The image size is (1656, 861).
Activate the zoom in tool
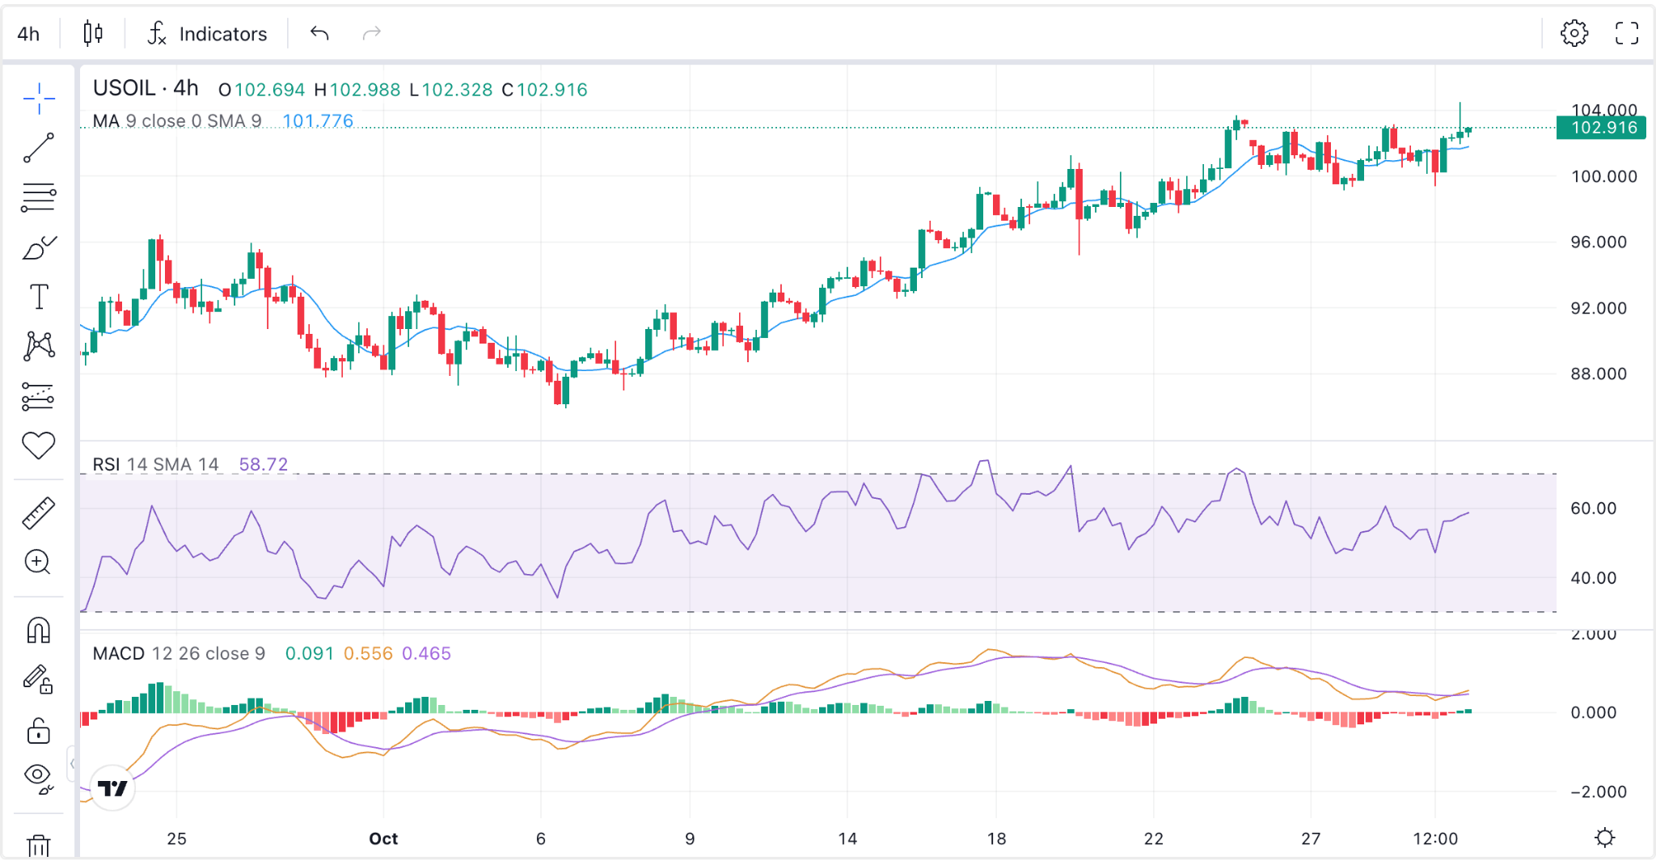point(39,563)
